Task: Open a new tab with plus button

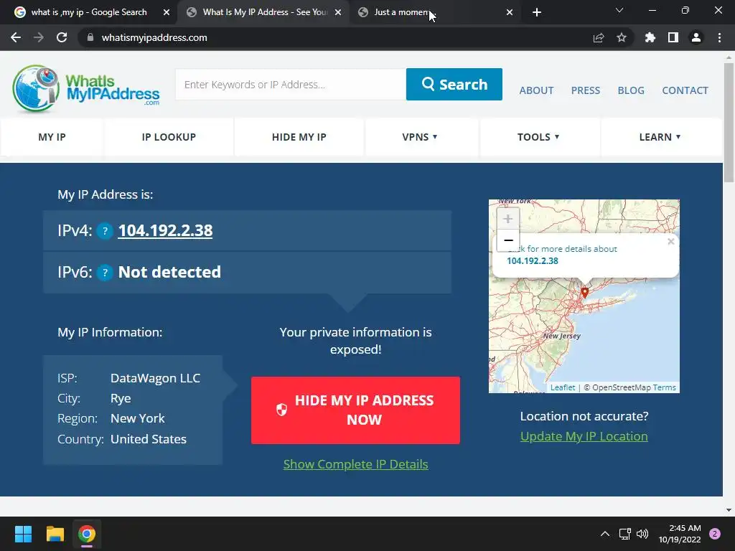Action: click(x=537, y=12)
